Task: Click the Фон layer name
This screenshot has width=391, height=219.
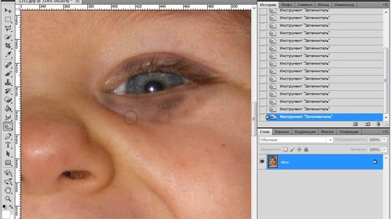Action: point(285,162)
